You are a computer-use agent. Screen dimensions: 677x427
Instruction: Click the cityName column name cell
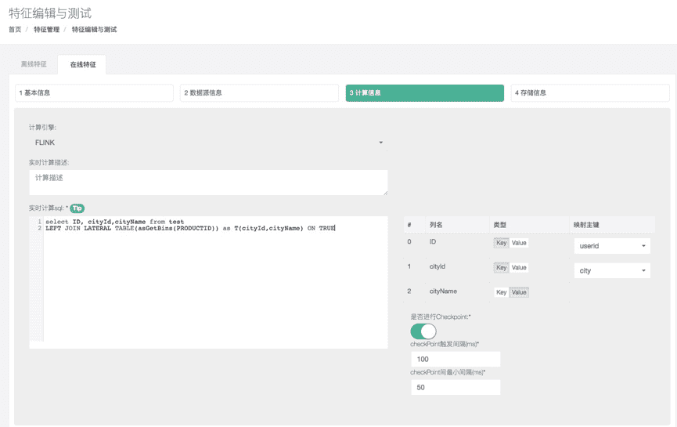tap(443, 291)
